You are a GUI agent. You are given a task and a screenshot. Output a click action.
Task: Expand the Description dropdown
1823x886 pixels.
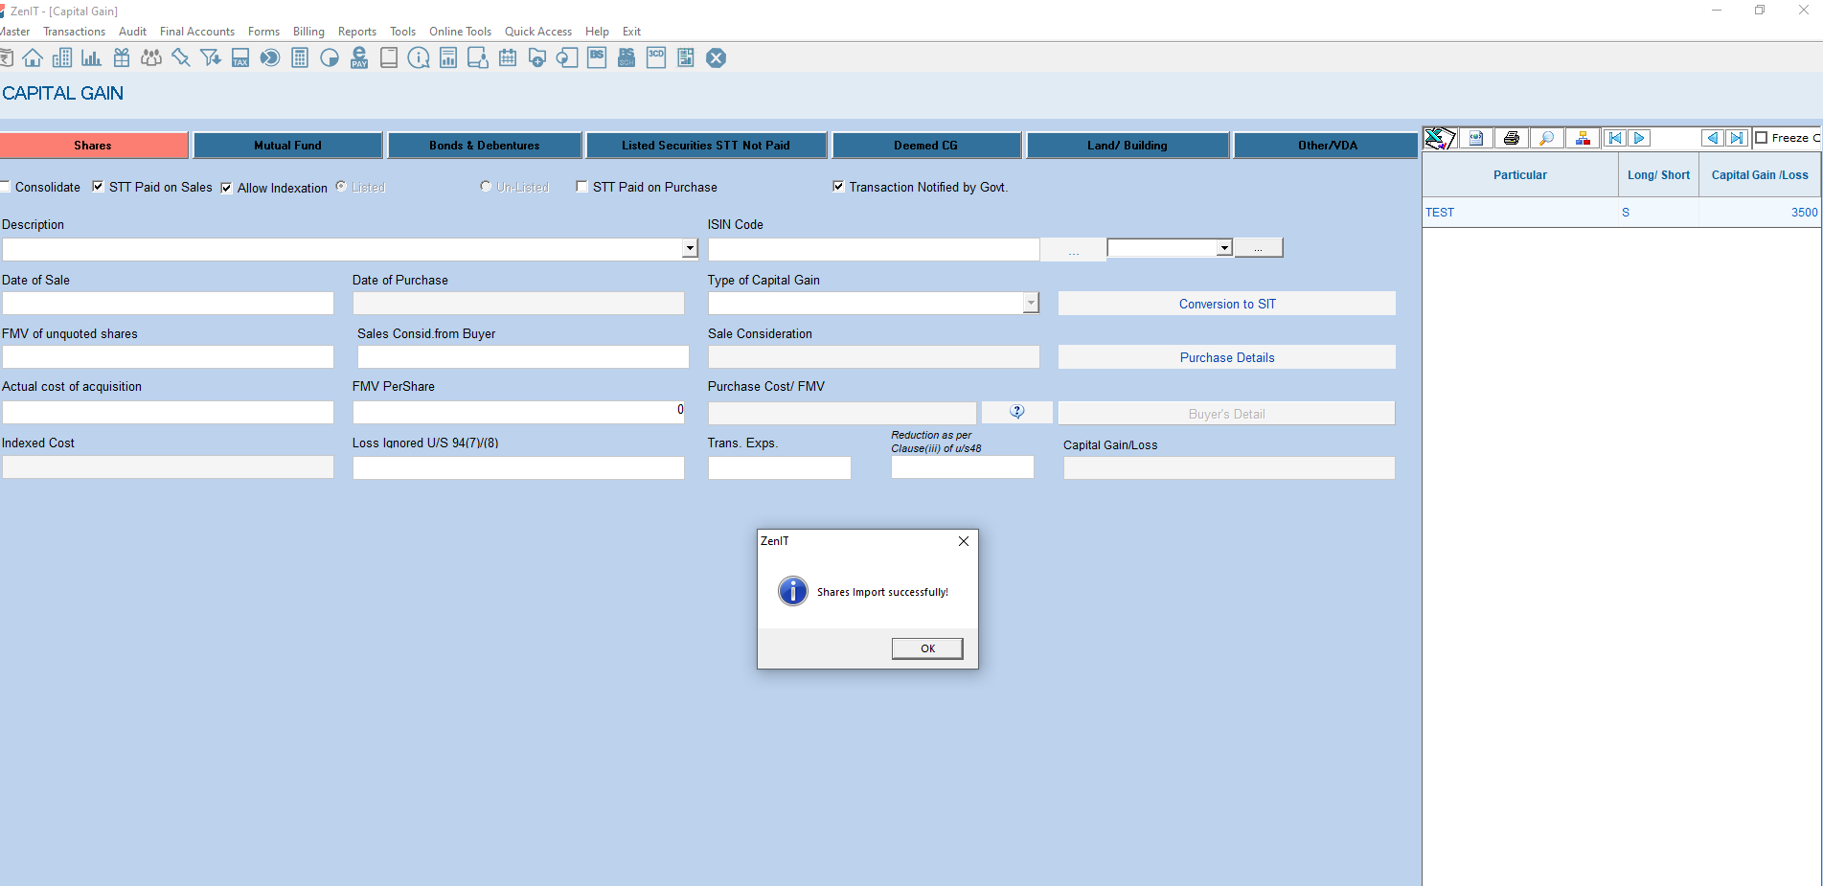pos(690,249)
